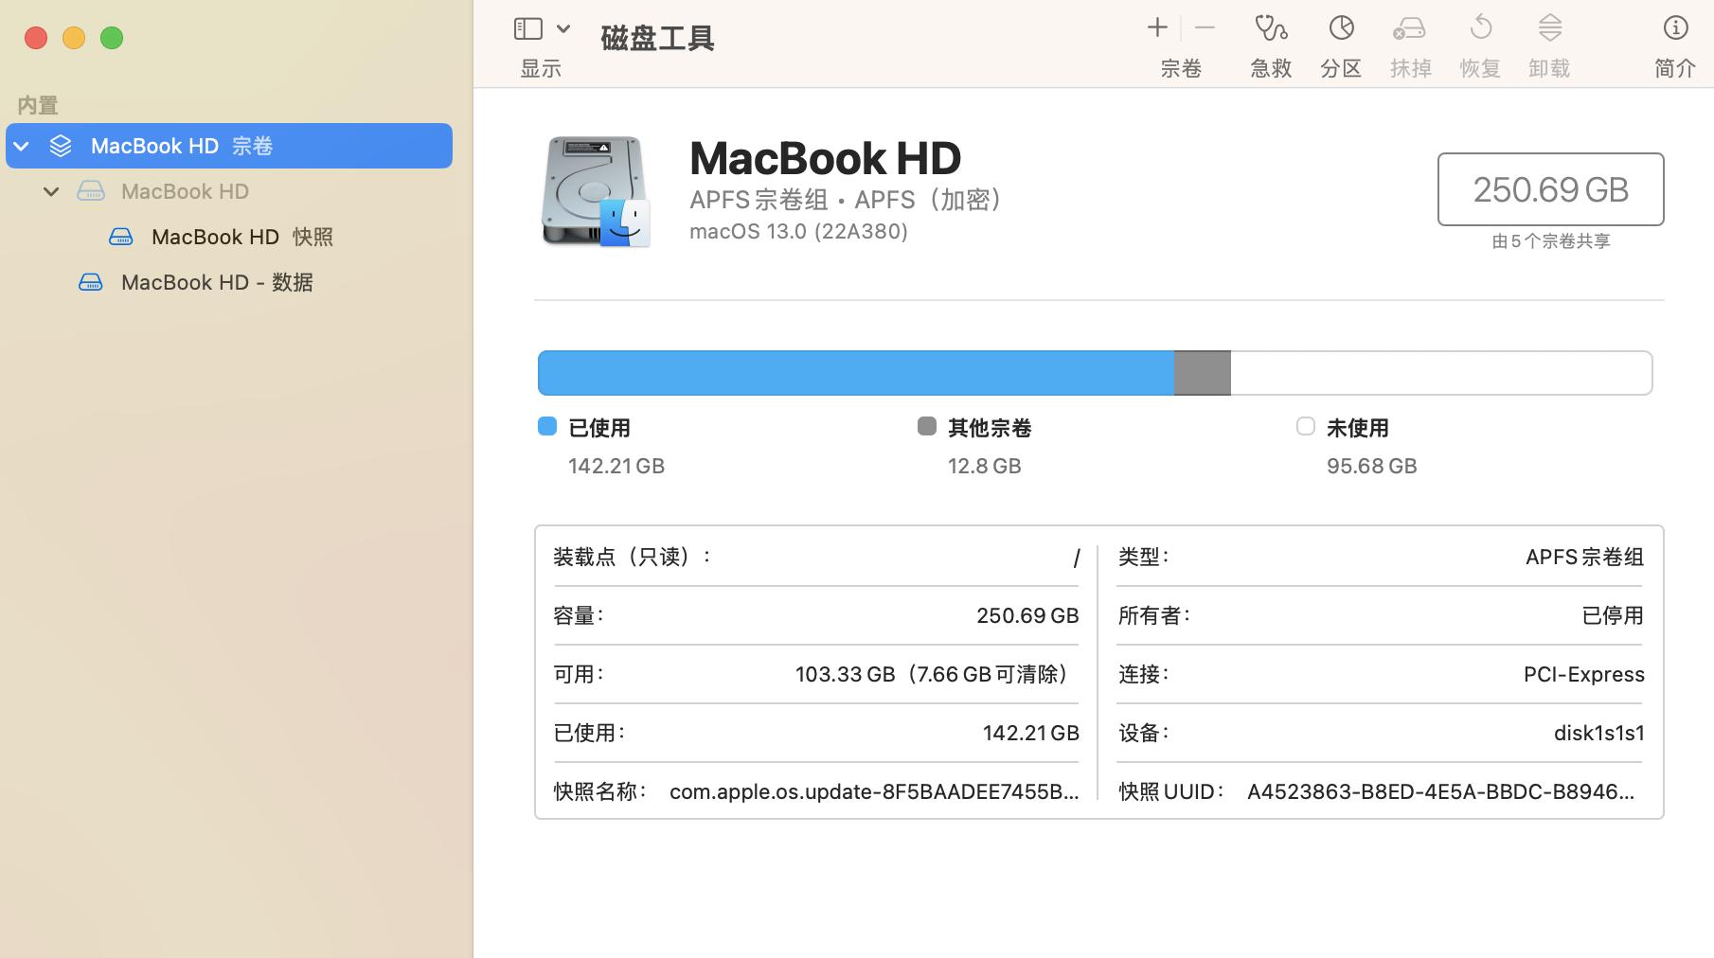Click the 250.69 GB capacity button
1714x958 pixels.
(1550, 189)
